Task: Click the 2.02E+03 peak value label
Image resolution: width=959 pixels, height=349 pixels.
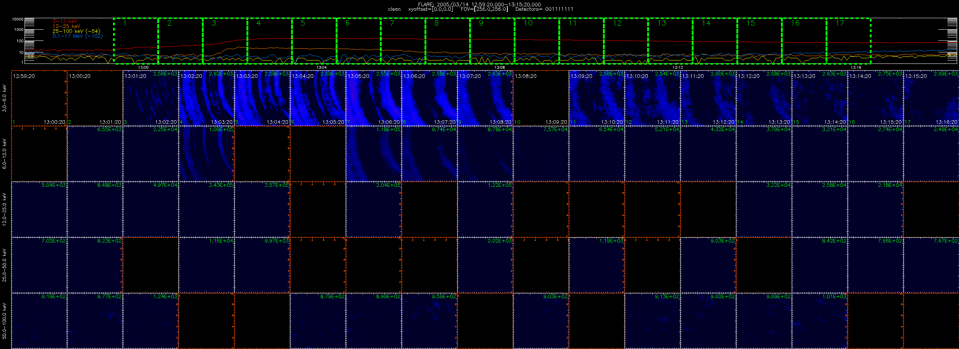Action: pyautogui.click(x=500, y=241)
